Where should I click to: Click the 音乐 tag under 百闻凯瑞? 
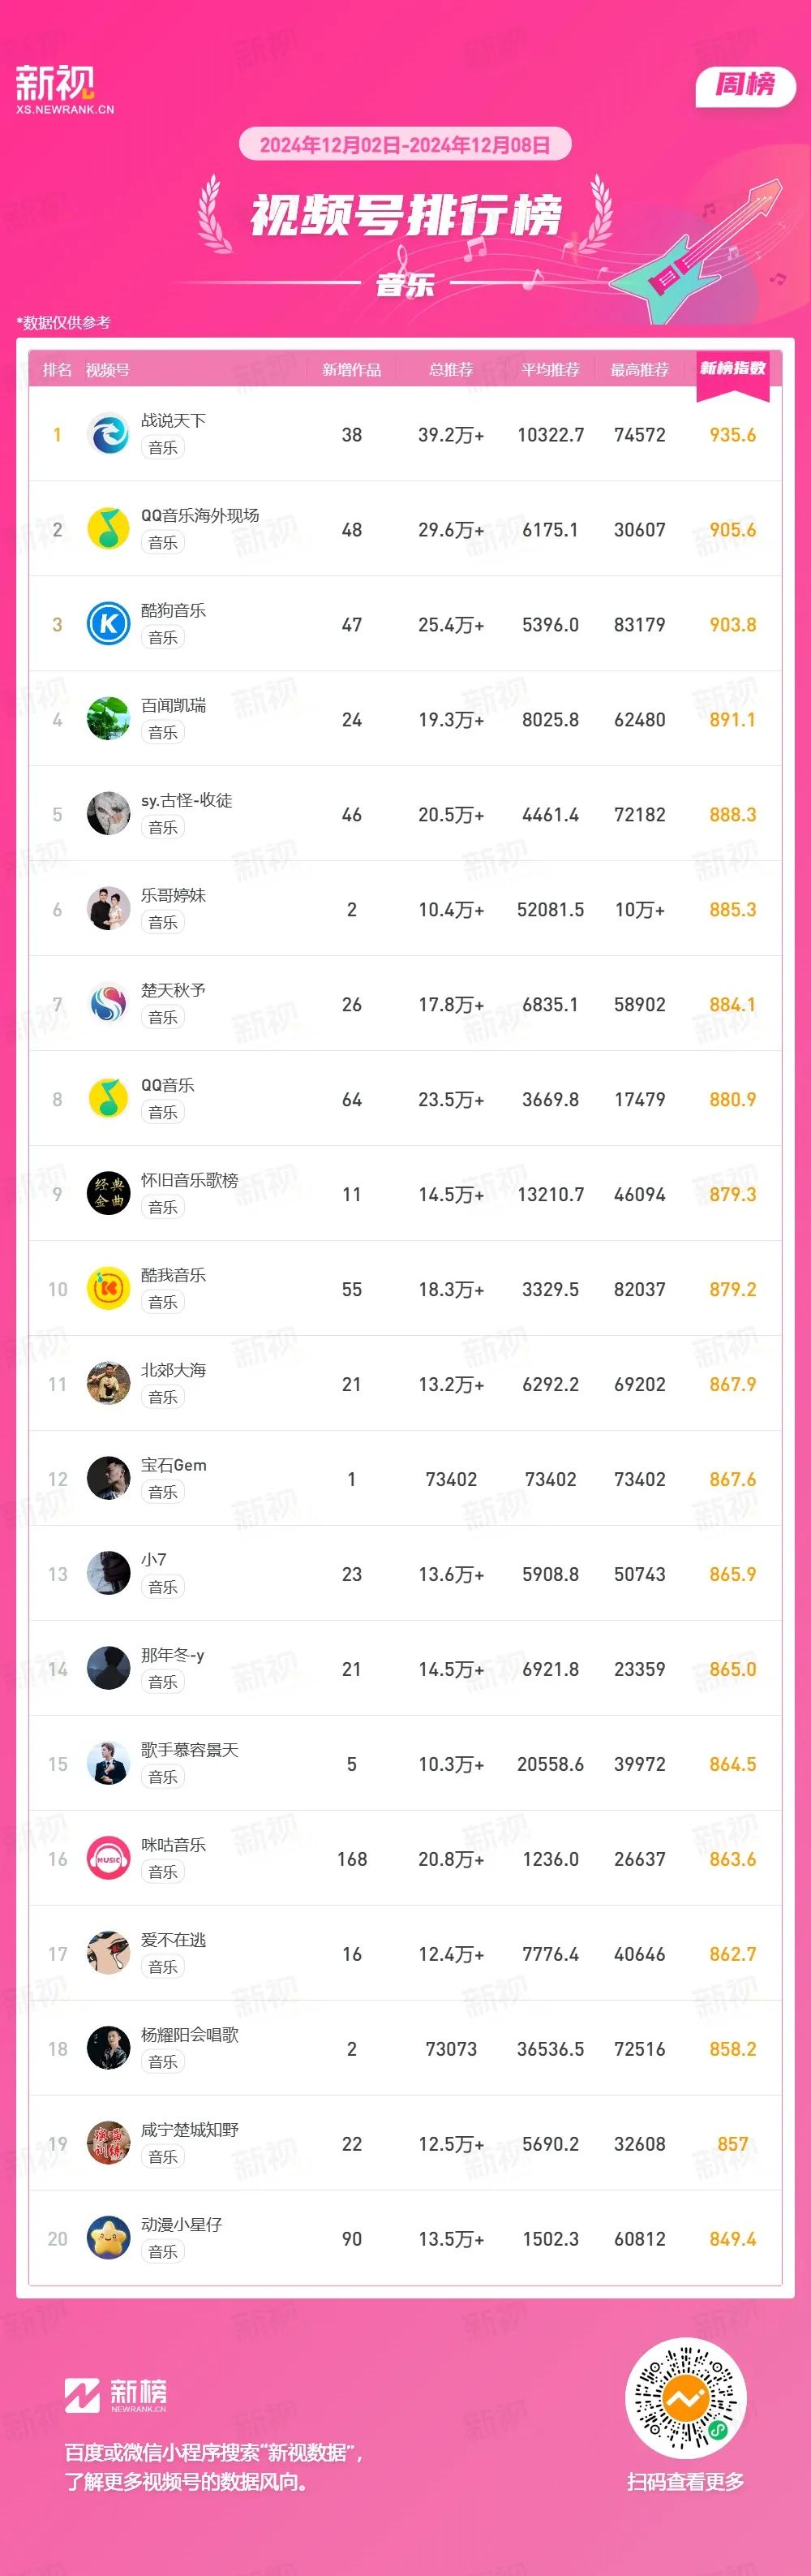[x=163, y=732]
